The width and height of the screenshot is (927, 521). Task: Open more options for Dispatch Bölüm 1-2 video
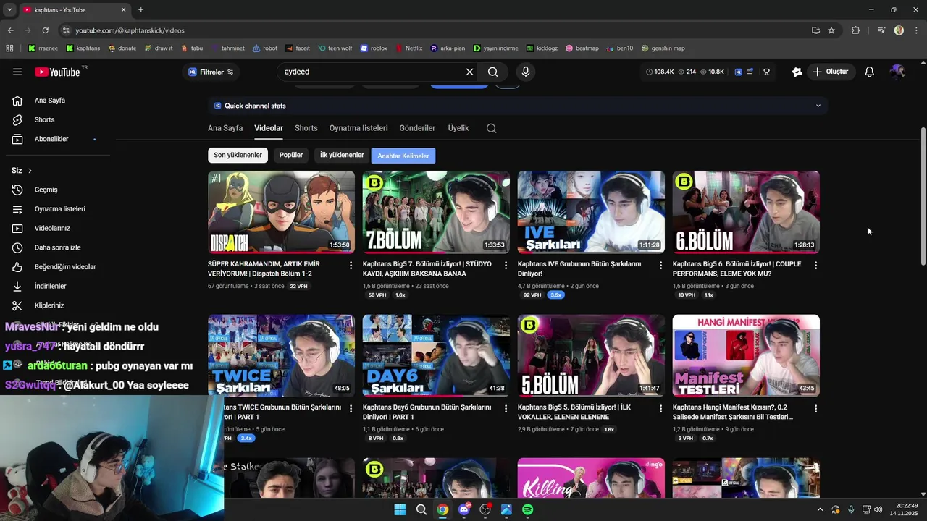coord(351,266)
